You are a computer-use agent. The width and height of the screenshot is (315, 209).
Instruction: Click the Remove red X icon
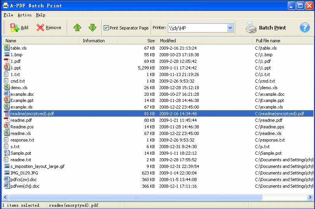point(40,28)
